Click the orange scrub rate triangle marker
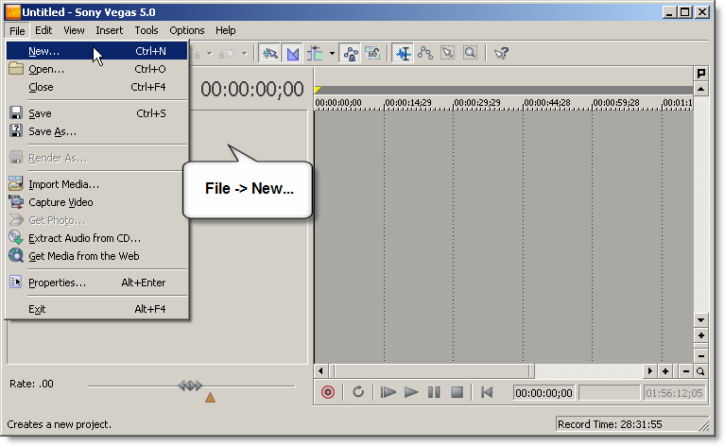 point(210,398)
